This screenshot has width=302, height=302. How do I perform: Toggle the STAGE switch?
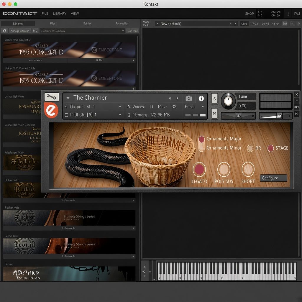point(270,148)
